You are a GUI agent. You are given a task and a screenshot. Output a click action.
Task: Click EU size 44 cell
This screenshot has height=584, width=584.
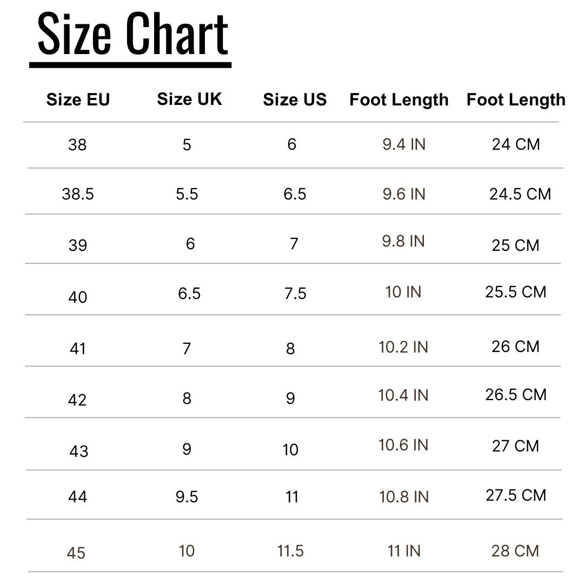[77, 496]
